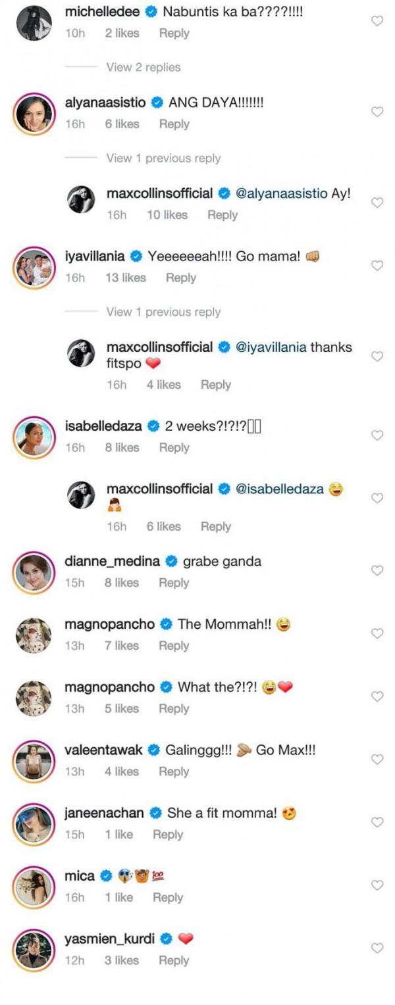Like dianne_medina's 'grabe ganda' comment

(x=377, y=570)
